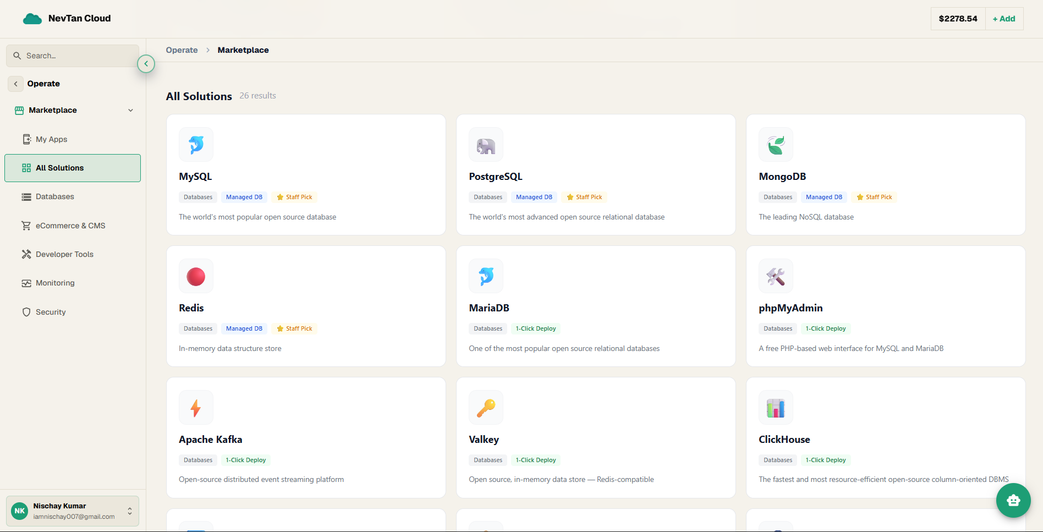The image size is (1043, 532).
Task: Click 'In-memory data structure store' description
Action: [x=230, y=349]
